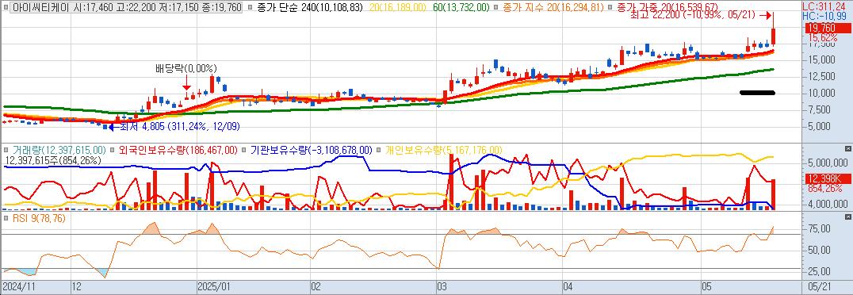Click the 12,500 price axis label
The image size is (853, 295).
point(822,77)
